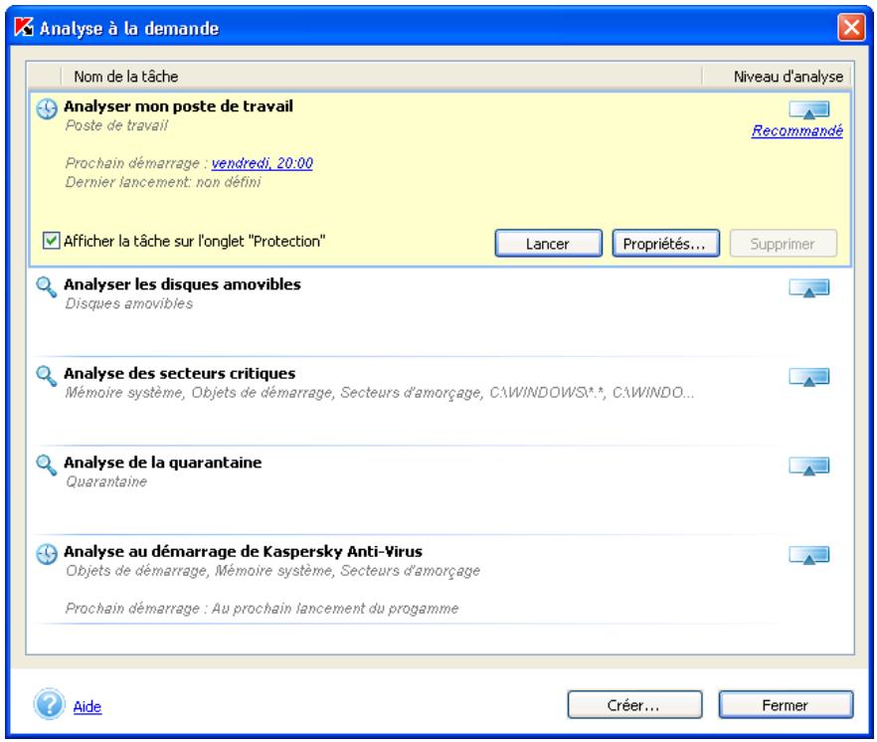Click the blue question mark help icon
Screen dimensions: 877x742
(x=50, y=704)
